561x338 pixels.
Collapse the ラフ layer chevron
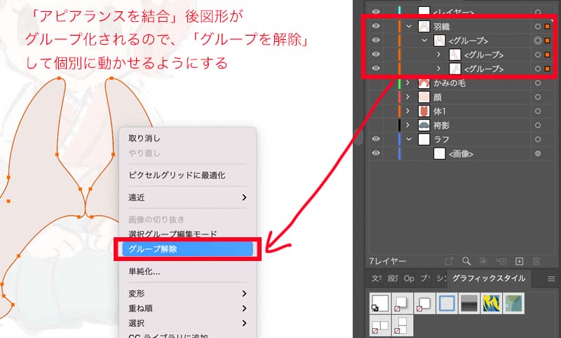(409, 139)
